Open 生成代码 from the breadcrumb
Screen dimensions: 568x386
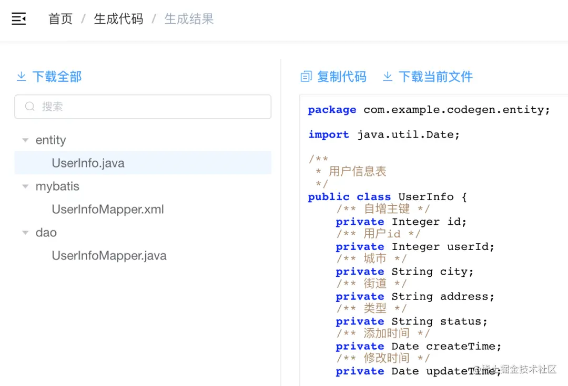point(118,19)
